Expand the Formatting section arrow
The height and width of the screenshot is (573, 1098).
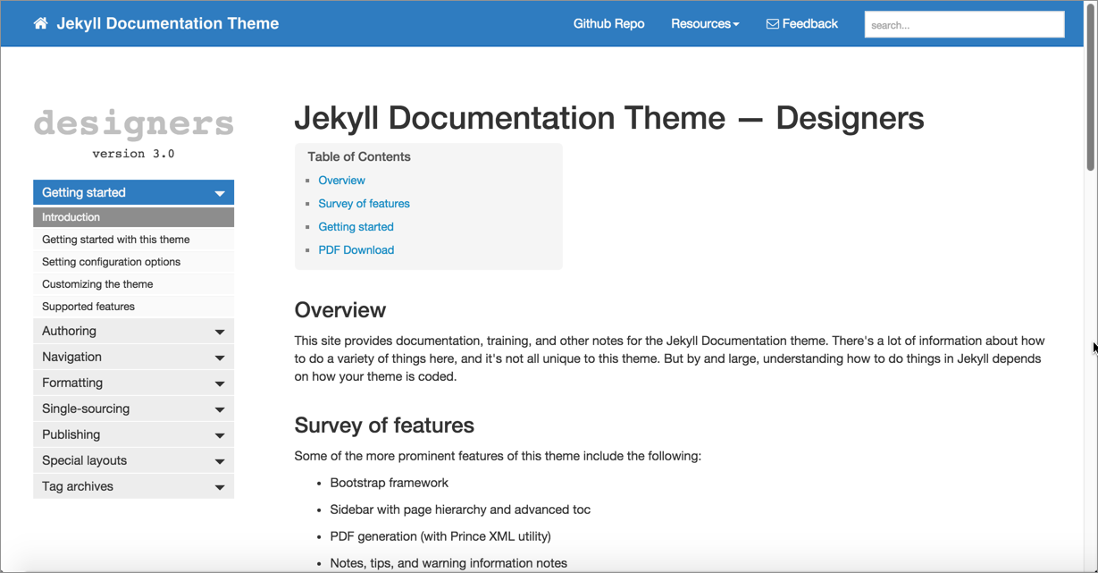(219, 383)
